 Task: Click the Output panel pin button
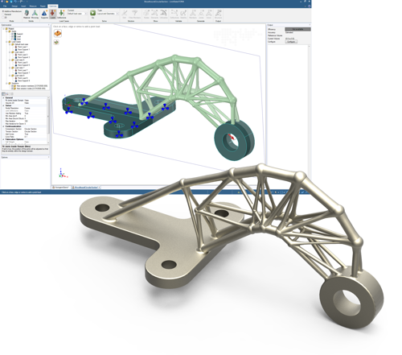point(310,25)
